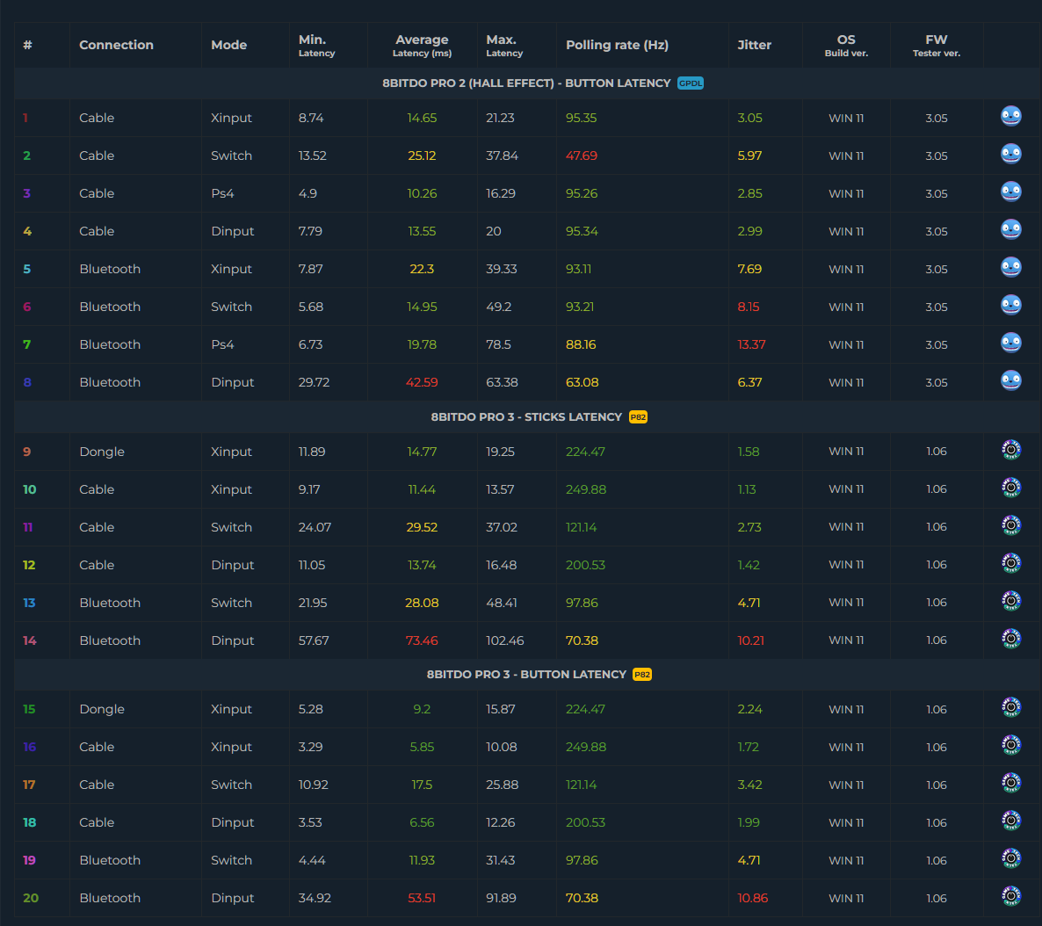Click the tester avatar icon in row 18
The width and height of the screenshot is (1042, 926).
pyautogui.click(x=1010, y=821)
